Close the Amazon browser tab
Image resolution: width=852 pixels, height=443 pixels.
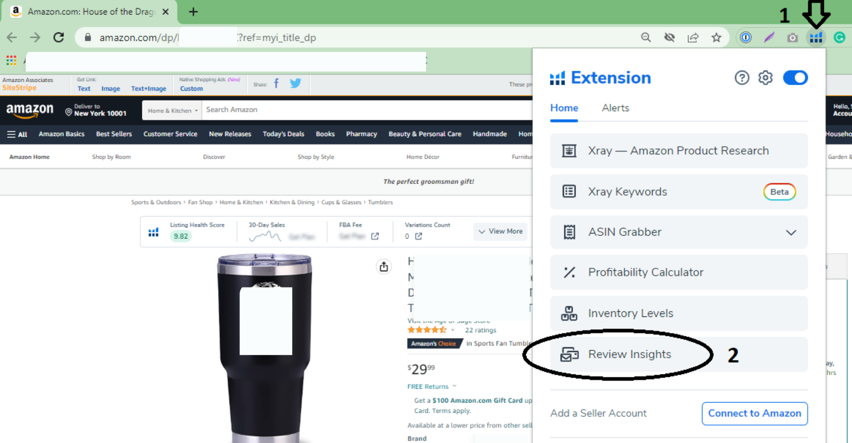point(166,12)
